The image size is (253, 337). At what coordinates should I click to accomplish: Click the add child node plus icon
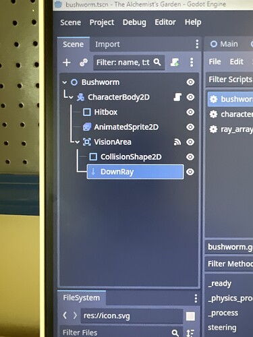[x=67, y=63]
